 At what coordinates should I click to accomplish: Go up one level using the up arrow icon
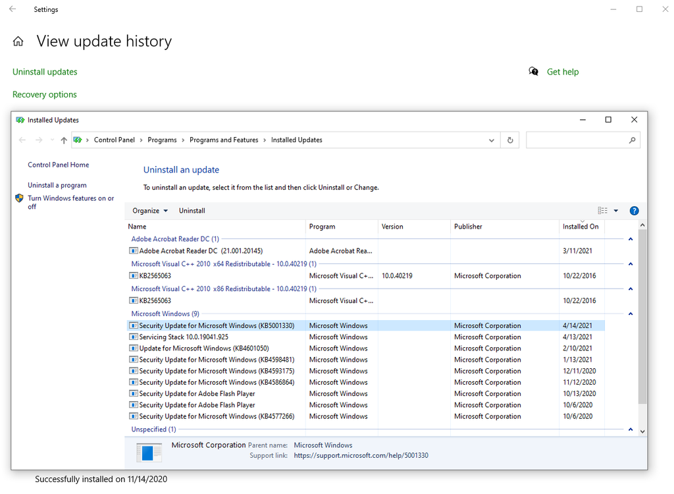click(63, 140)
